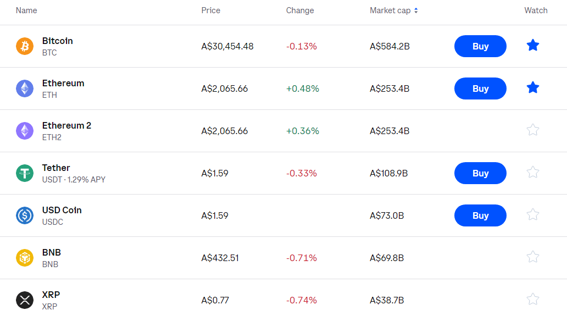Viewport: 567px width, 321px height.
Task: Open the USD Coin asset name
Action: click(62, 211)
